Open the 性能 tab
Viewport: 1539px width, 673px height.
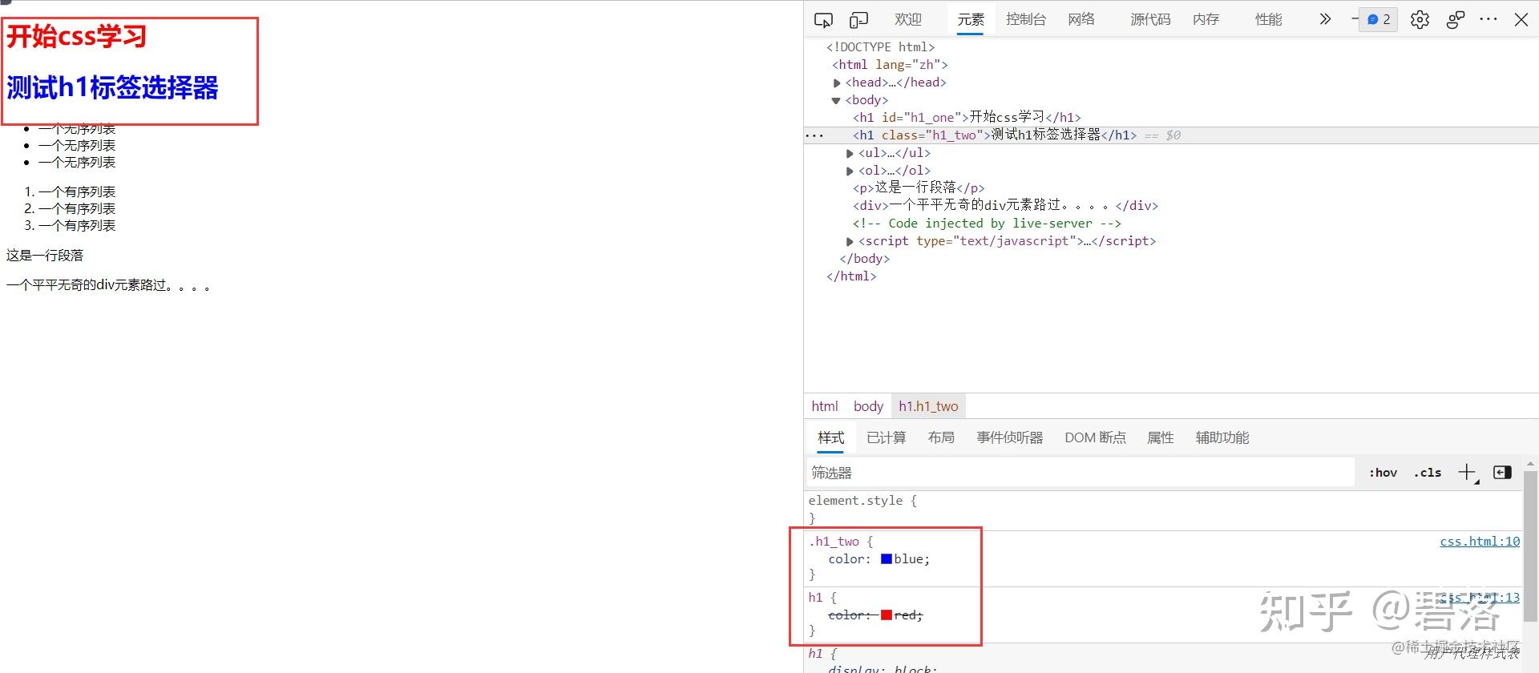click(x=1268, y=19)
